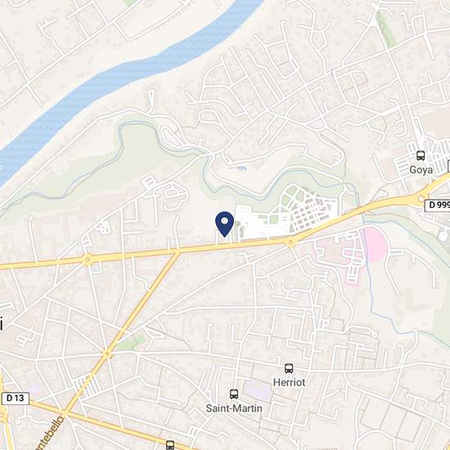Click the small blue pond north of pin
This screenshot has height=450, width=450.
(x=239, y=168)
